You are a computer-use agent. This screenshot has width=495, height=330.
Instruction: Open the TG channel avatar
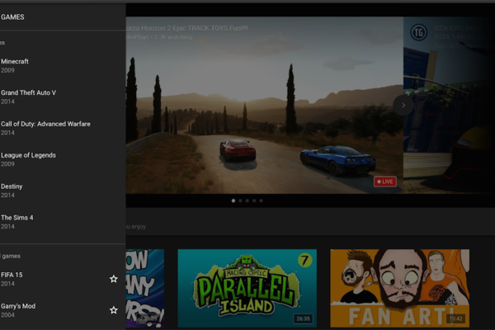[x=419, y=32]
